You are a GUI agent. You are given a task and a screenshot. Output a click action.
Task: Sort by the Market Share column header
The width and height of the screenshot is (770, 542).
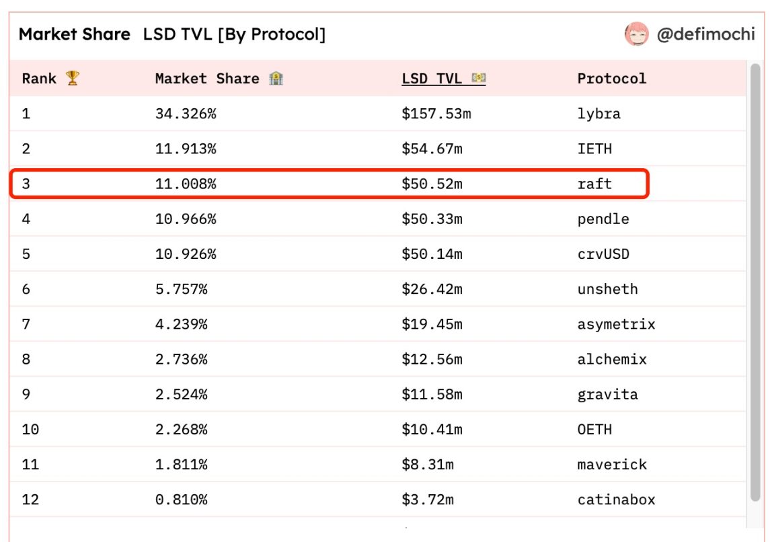pyautogui.click(x=207, y=79)
